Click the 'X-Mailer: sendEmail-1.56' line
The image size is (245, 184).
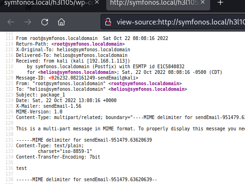tap(48, 106)
